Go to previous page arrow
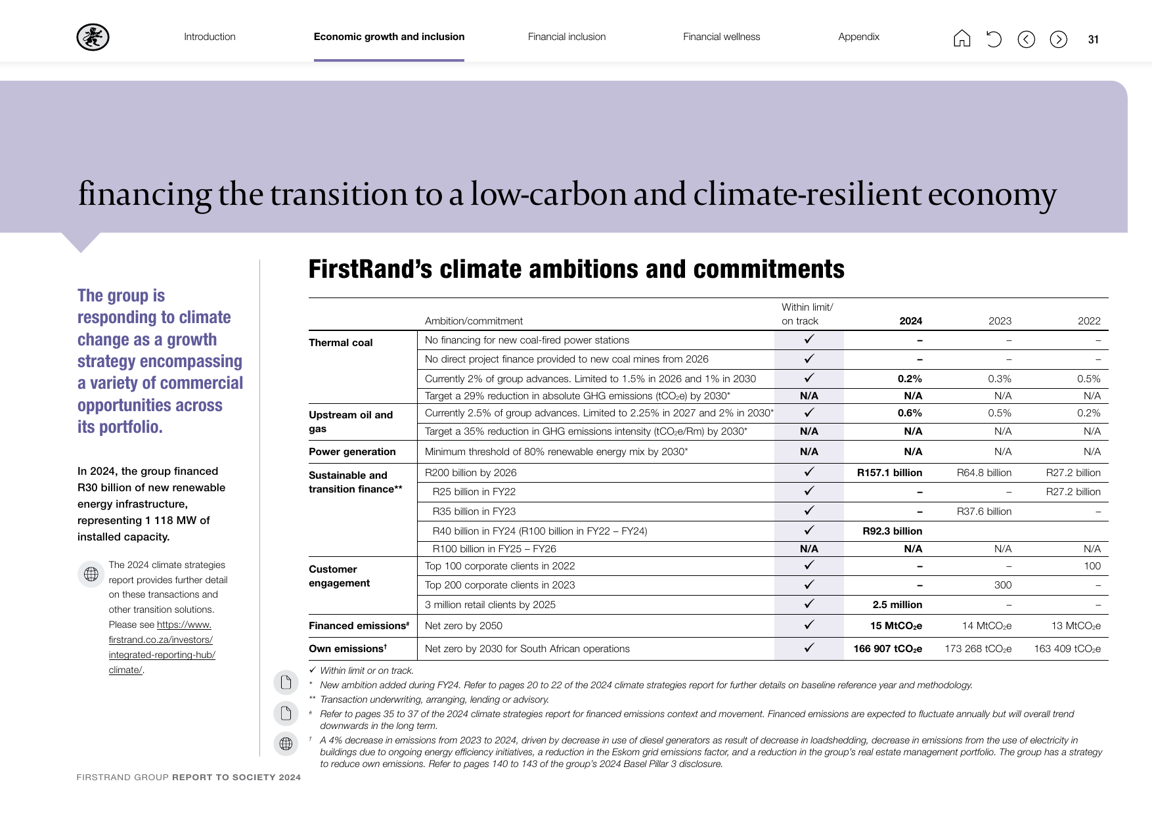The width and height of the screenshot is (1152, 815). coord(1026,39)
